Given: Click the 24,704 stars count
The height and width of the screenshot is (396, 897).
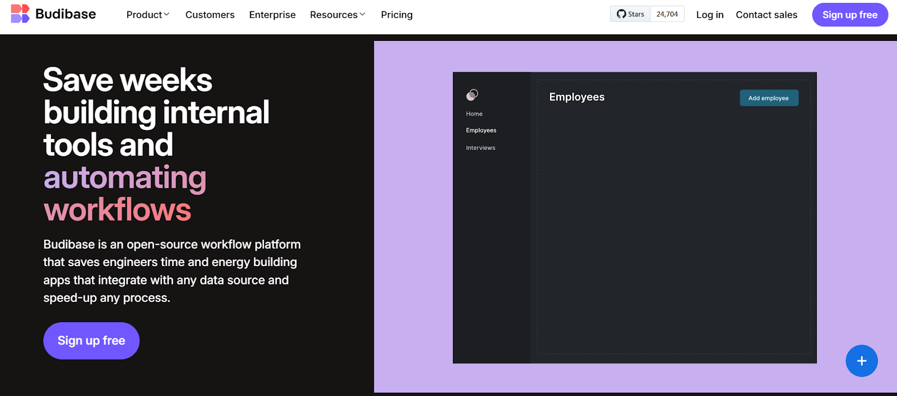Looking at the screenshot, I should pos(667,14).
